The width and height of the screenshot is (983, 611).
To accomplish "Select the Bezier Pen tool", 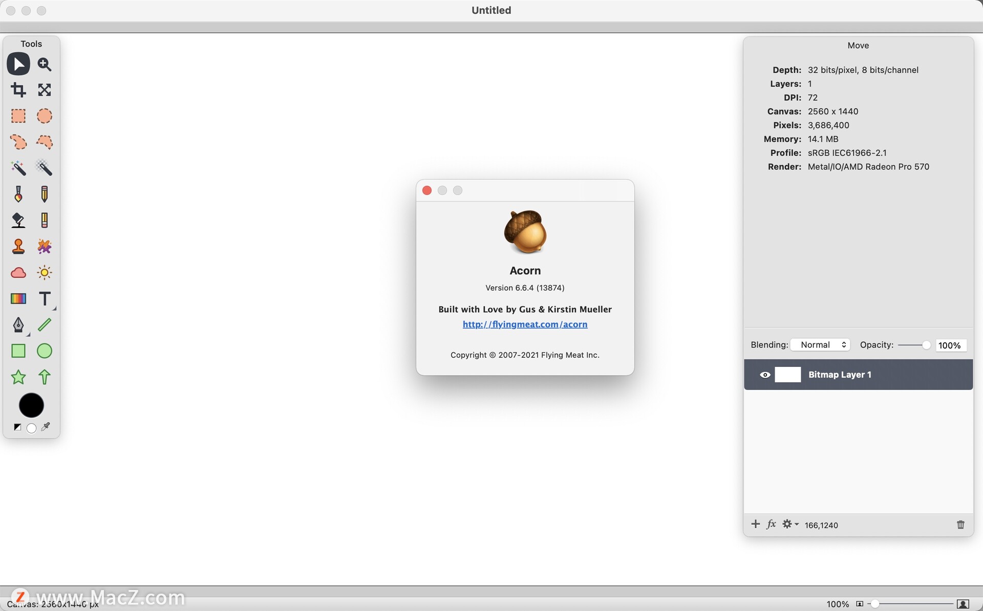I will click(x=18, y=324).
